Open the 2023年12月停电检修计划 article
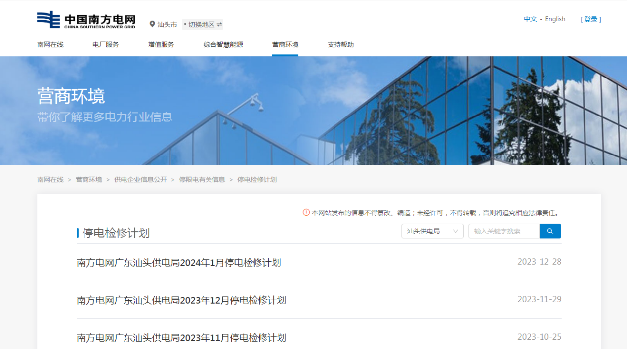627x349 pixels. click(181, 300)
